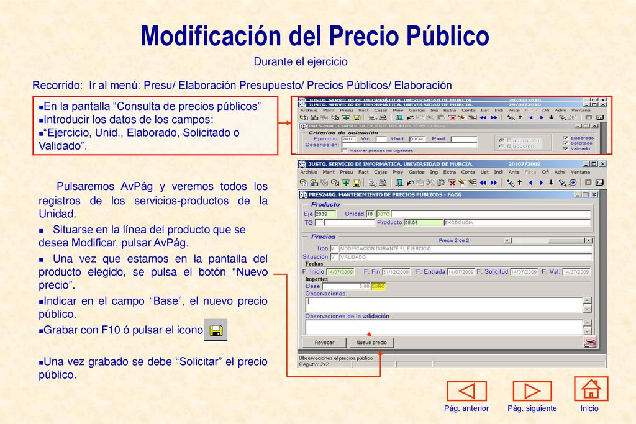Viewport: 636px width, 424px height.
Task: Click the Registro: 2/2 status text
Action: (x=314, y=364)
